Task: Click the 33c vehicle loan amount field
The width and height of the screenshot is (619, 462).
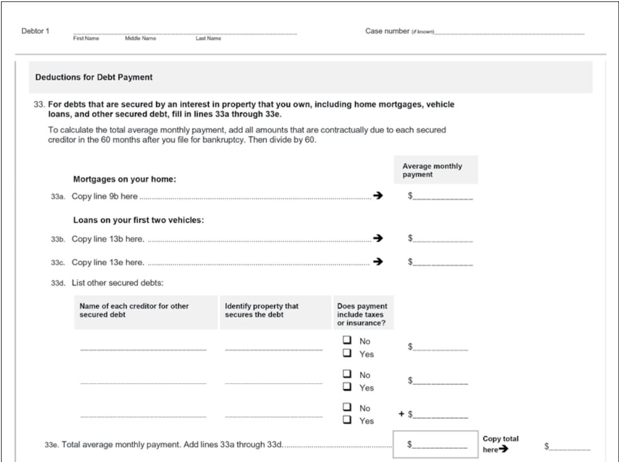Action: coord(443,261)
